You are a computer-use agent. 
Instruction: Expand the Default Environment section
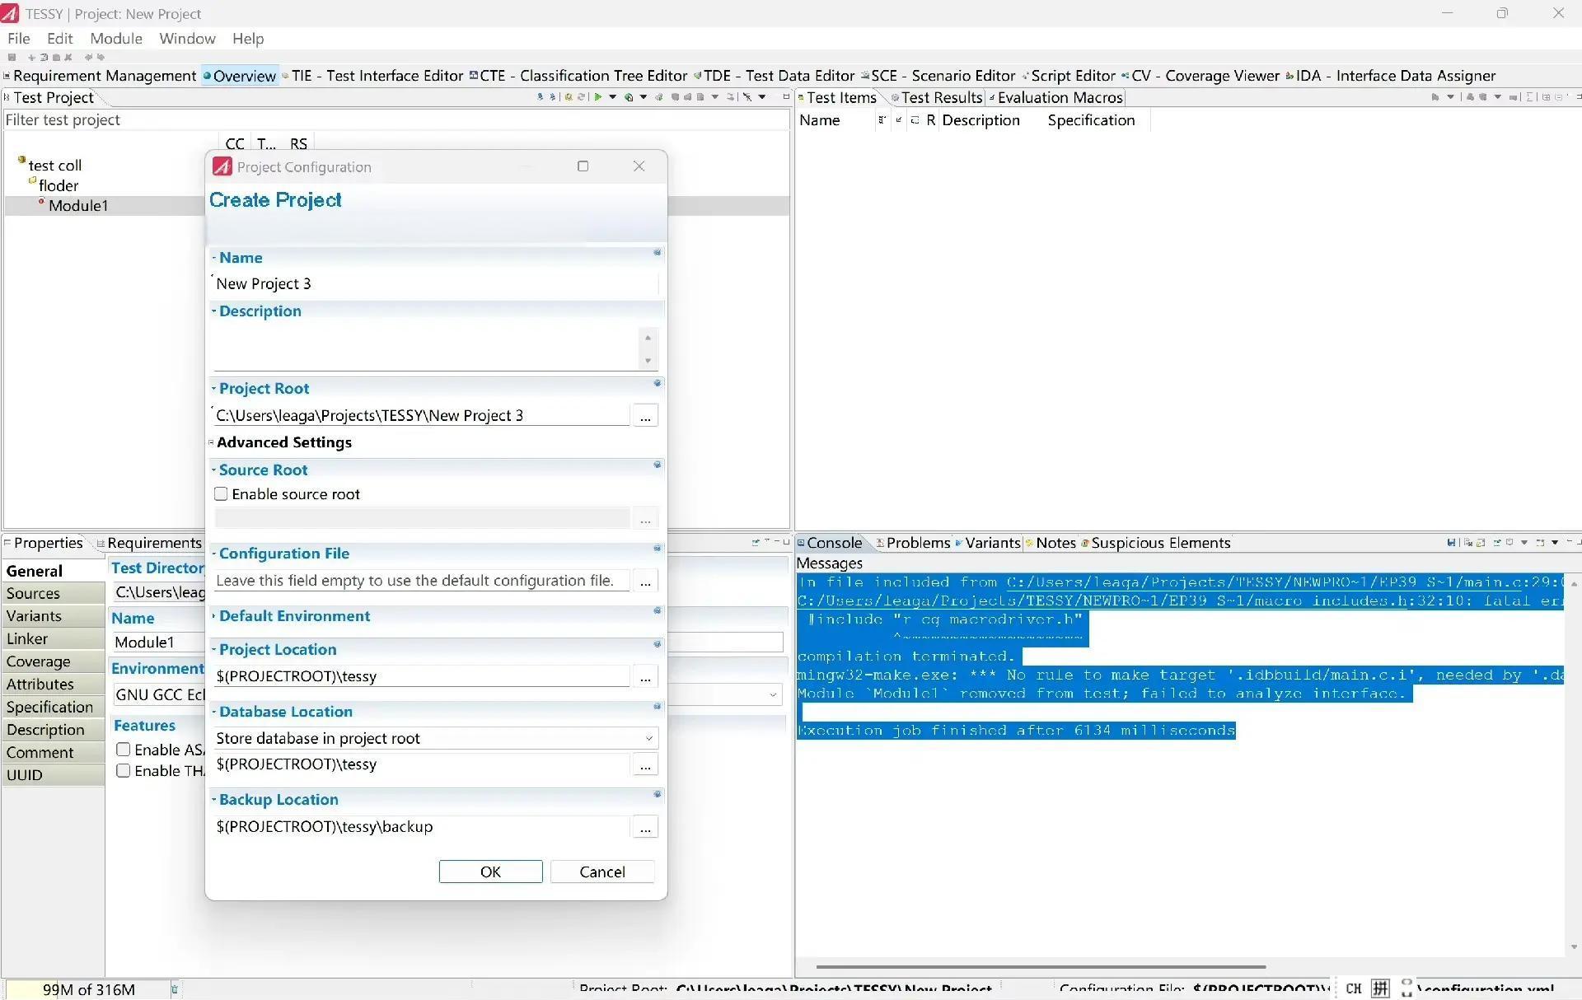click(x=214, y=616)
